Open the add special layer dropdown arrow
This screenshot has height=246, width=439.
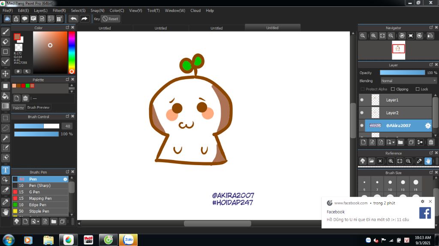coord(394,142)
